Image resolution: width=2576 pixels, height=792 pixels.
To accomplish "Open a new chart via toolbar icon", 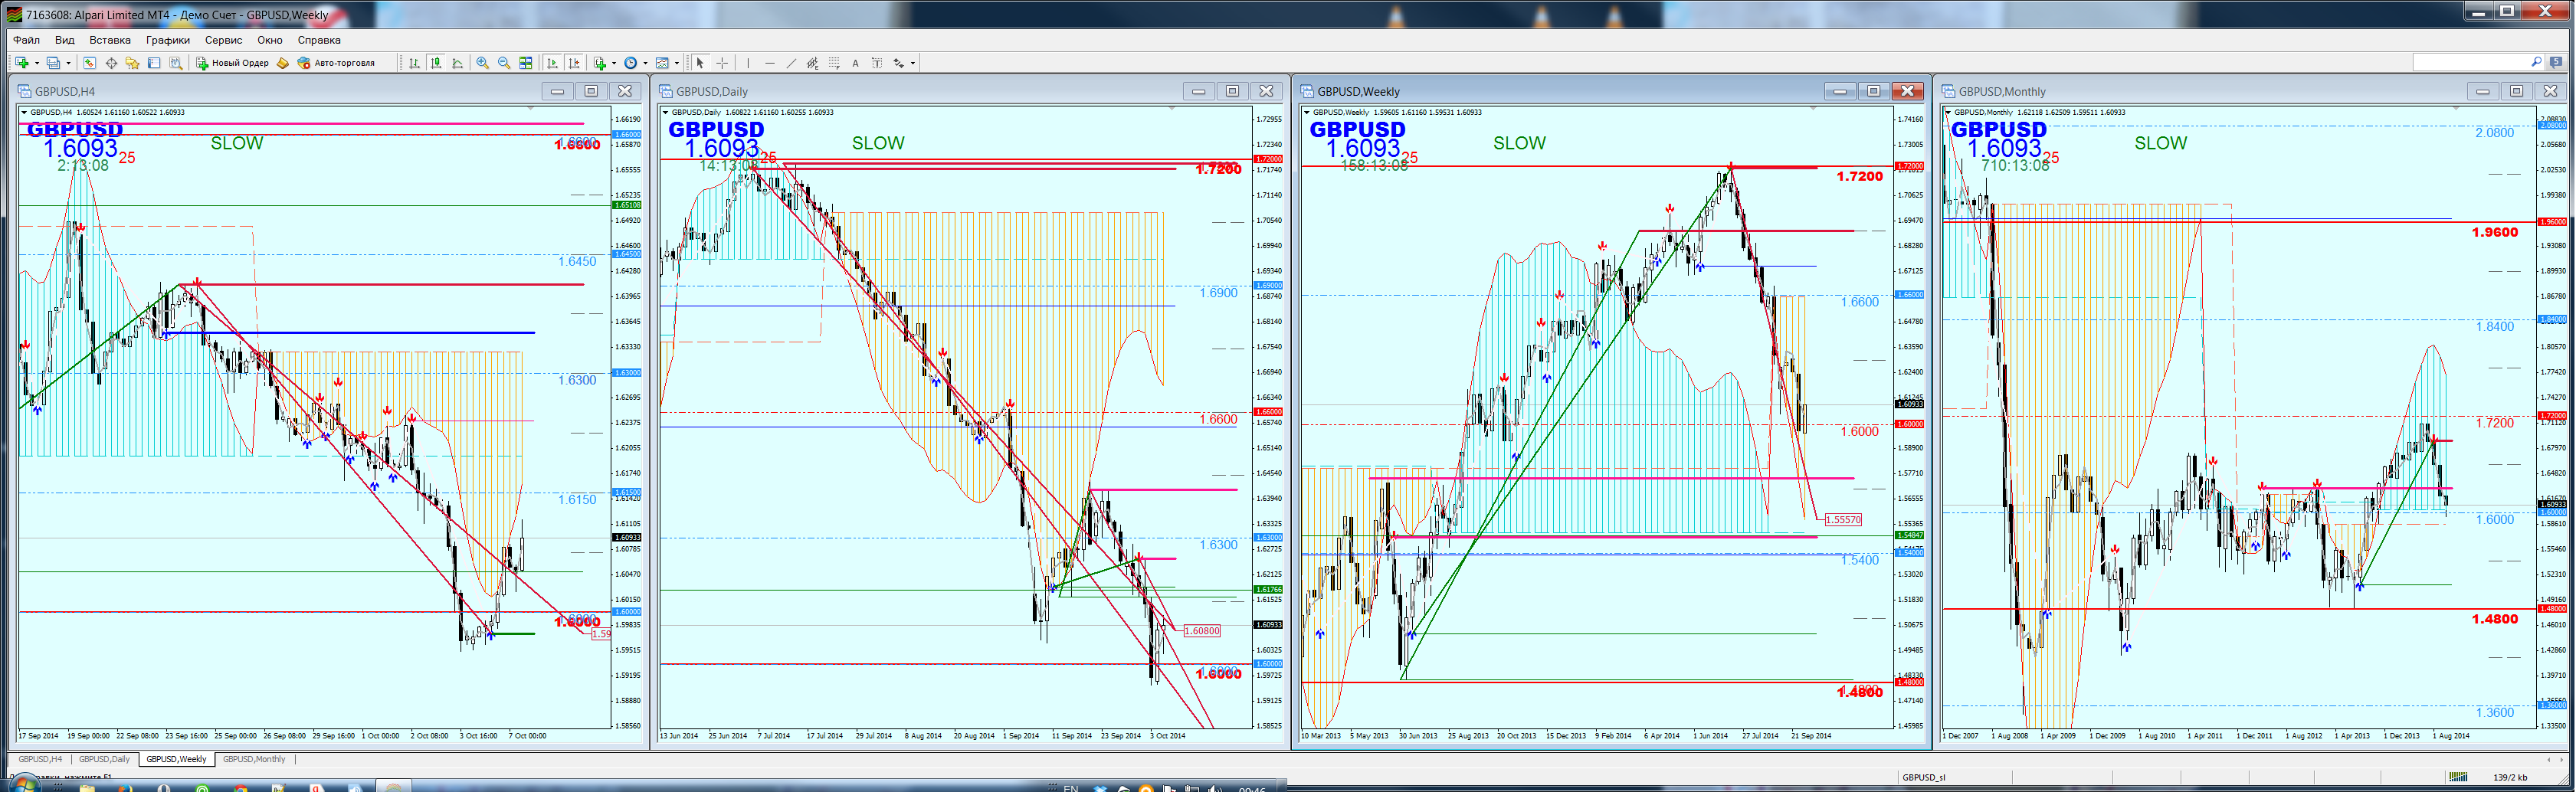I will [21, 63].
